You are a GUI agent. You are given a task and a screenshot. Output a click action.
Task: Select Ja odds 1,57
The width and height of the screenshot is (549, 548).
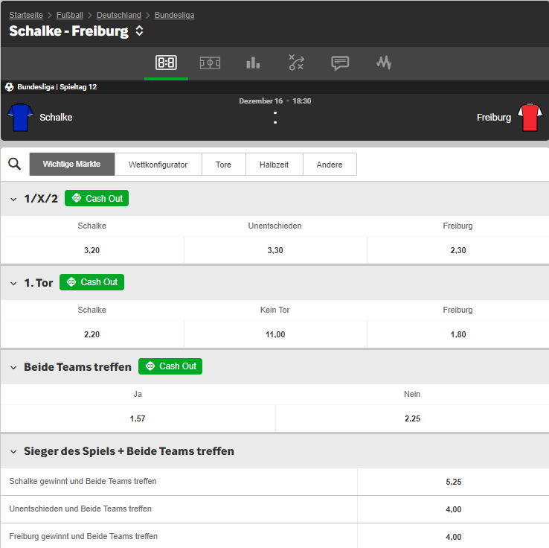point(138,418)
